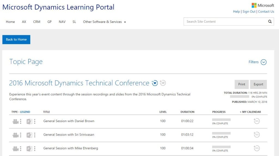Go to Home menu item
Viewport: 279px width, 156px height.
click(10, 22)
